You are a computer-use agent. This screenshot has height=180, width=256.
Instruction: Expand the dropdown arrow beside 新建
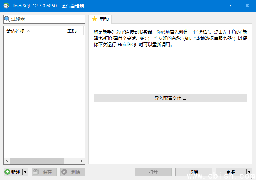[x=25, y=172]
